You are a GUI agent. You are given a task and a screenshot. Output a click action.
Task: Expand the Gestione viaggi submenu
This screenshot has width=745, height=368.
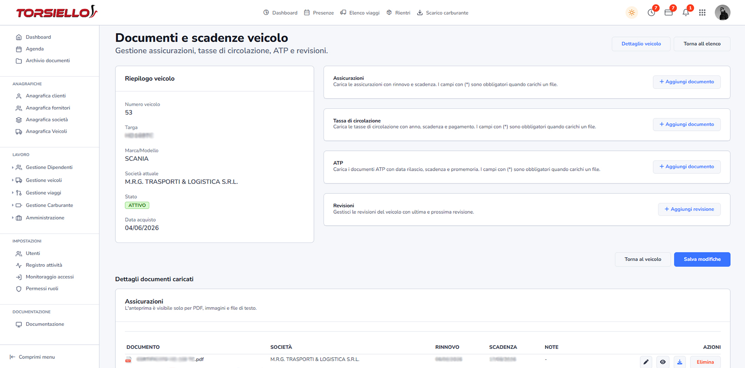[x=37, y=192]
